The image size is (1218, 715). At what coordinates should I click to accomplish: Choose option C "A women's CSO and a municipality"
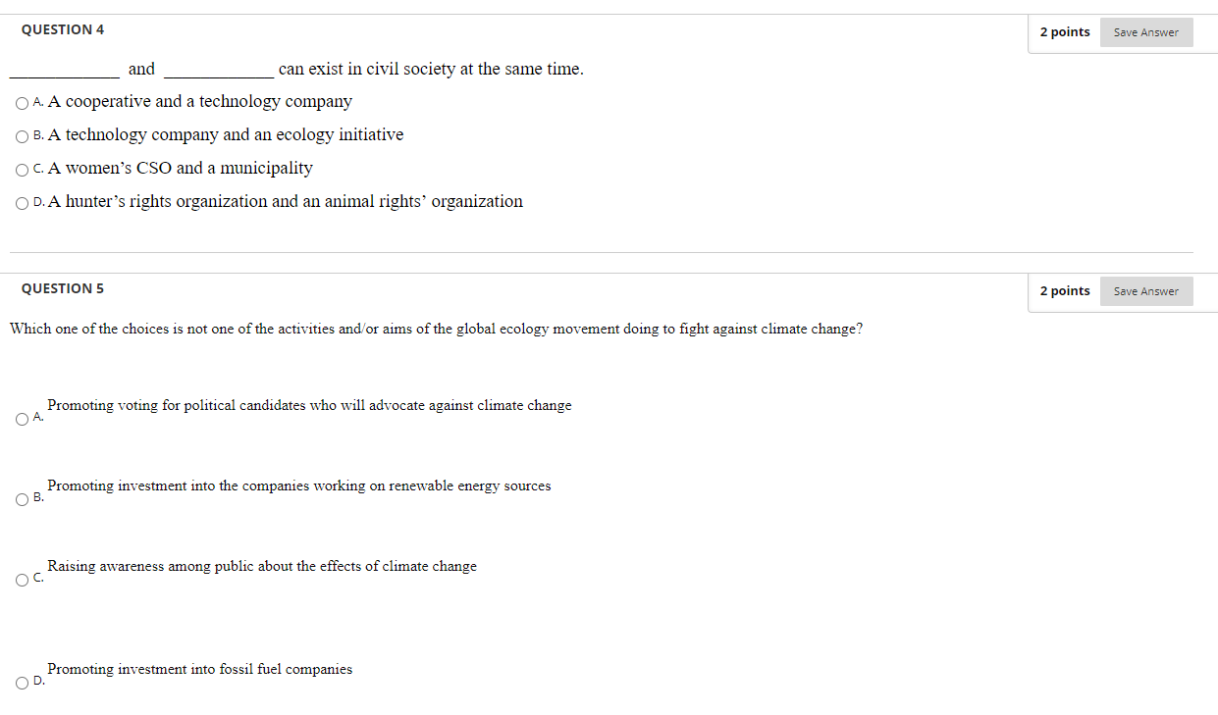[x=22, y=170]
